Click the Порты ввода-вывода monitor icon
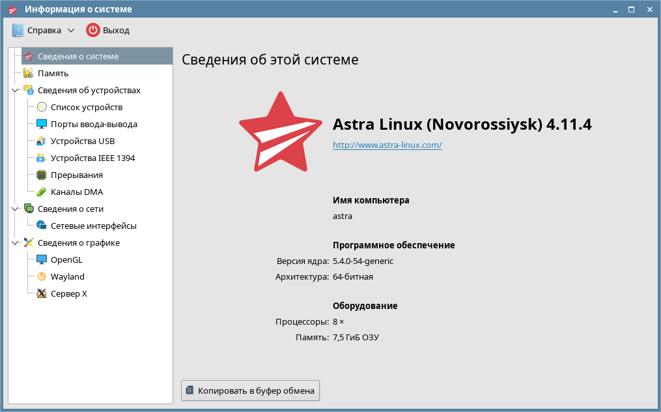 point(41,124)
